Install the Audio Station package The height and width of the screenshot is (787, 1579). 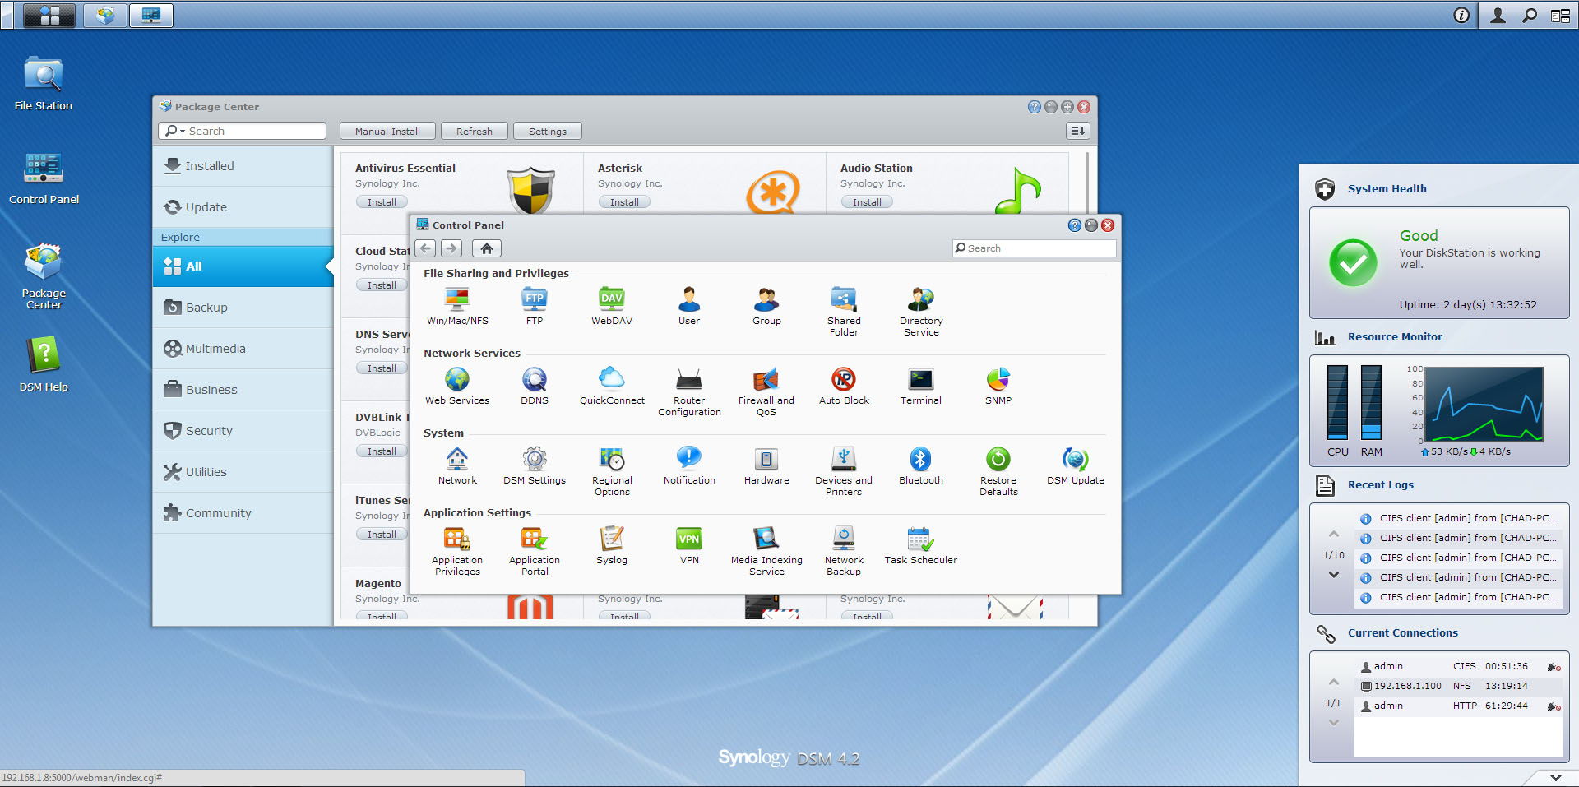pyautogui.click(x=866, y=202)
